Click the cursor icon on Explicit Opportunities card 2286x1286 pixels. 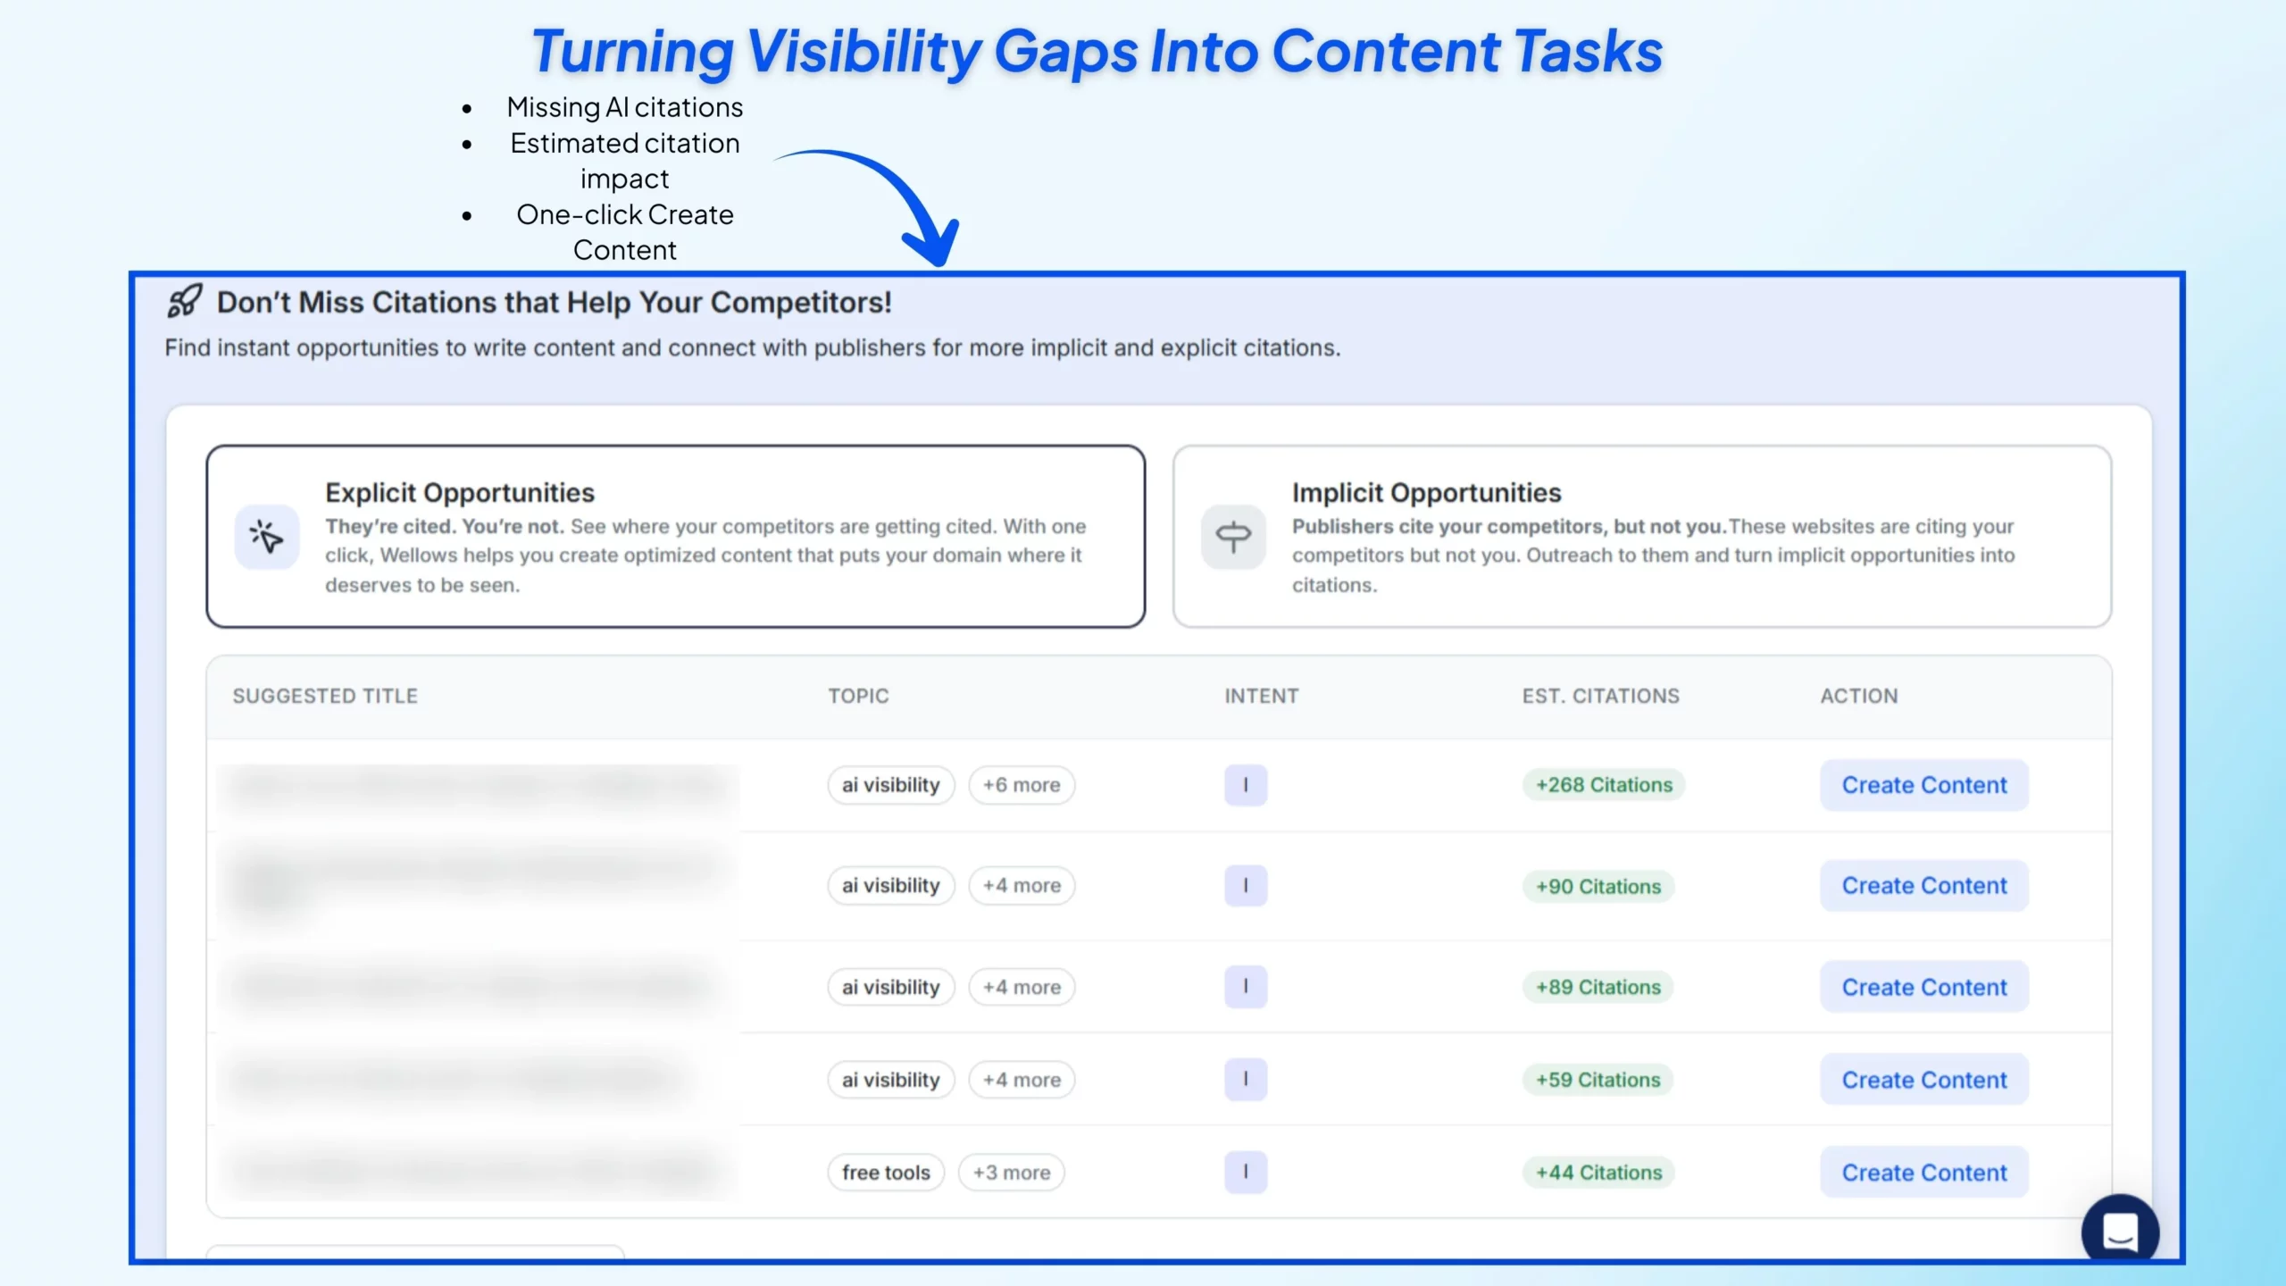click(x=266, y=537)
